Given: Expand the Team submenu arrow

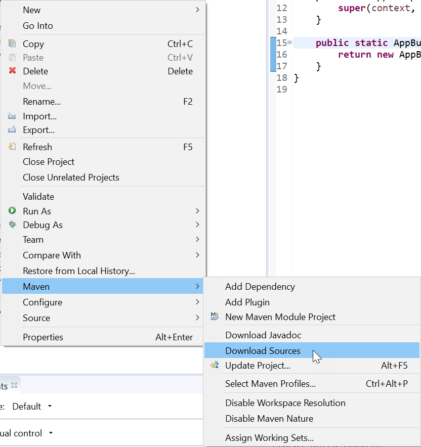Looking at the screenshot, I should point(197,240).
